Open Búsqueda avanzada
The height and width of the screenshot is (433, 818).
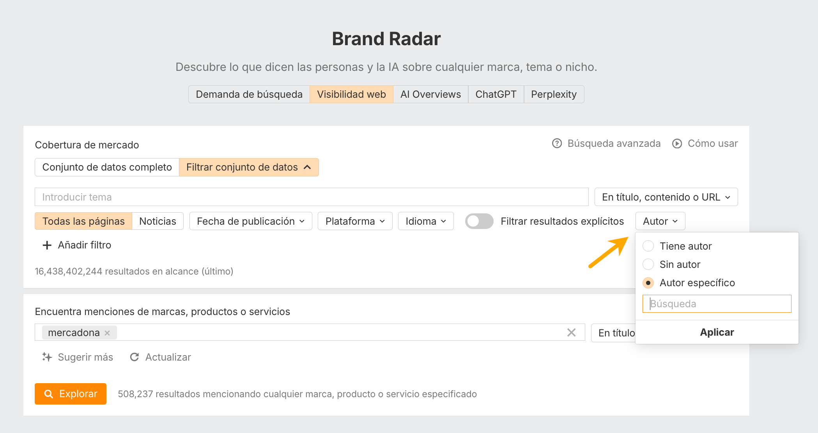click(x=614, y=143)
